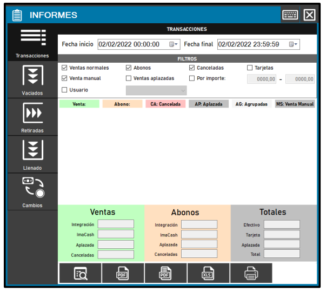The image size is (326, 292).
Task: Open the Retiradas report section
Action: (32, 117)
